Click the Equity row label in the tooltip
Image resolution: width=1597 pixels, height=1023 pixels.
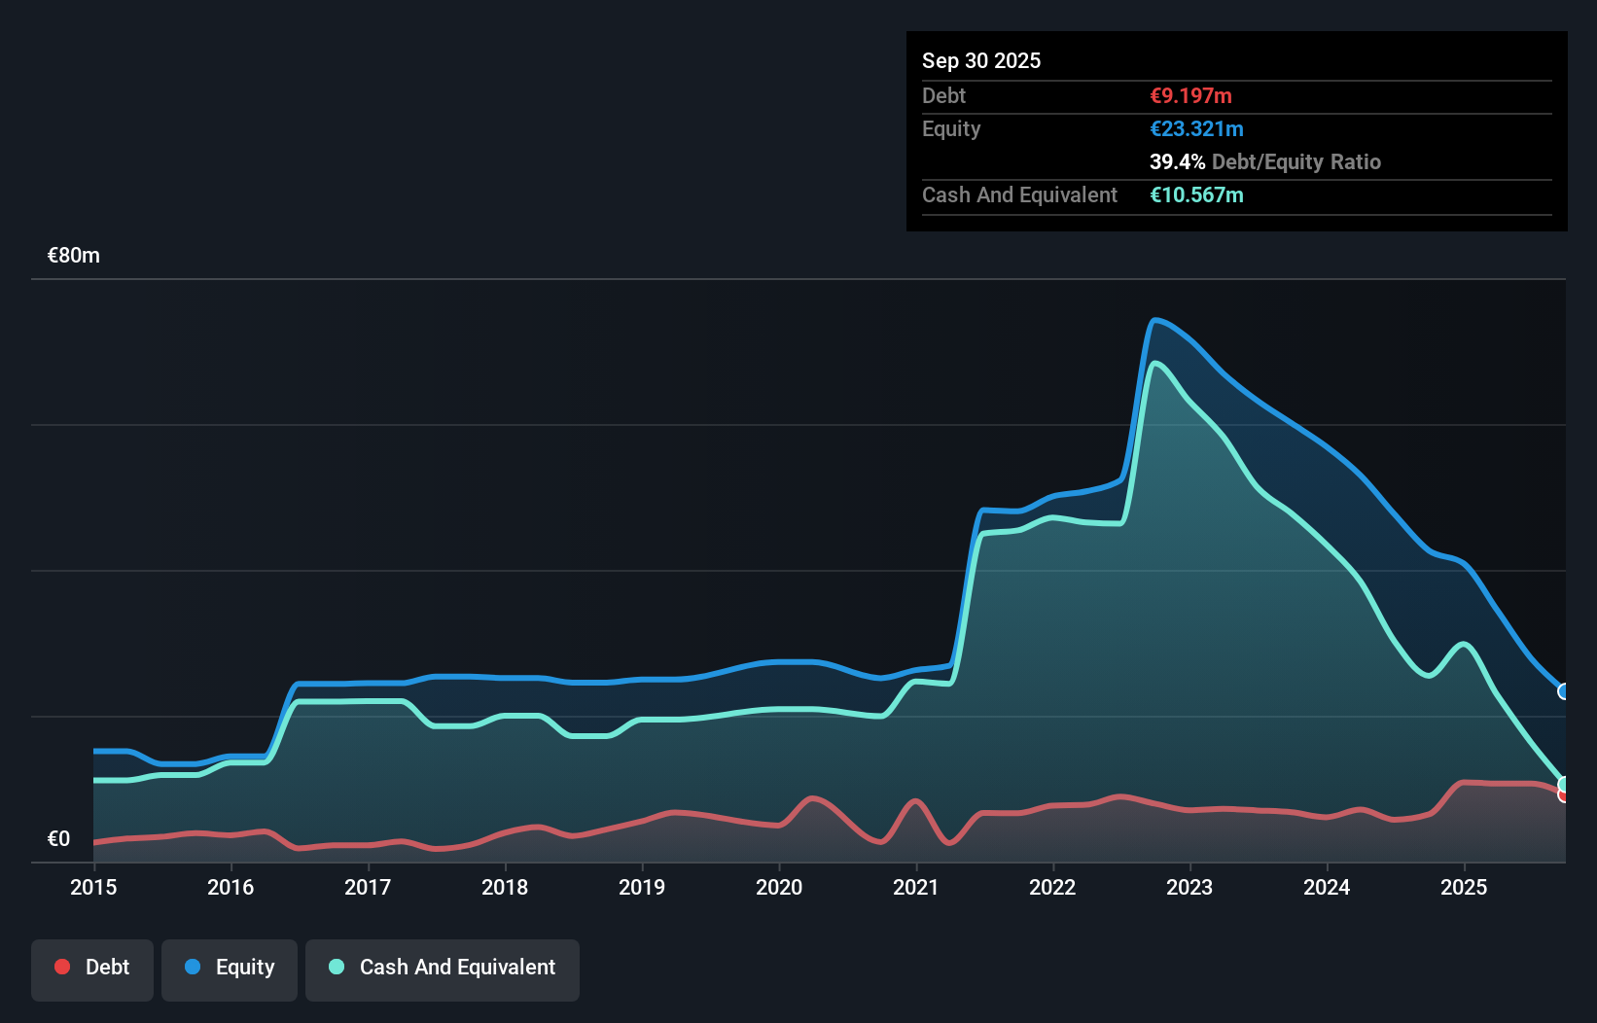tap(951, 128)
